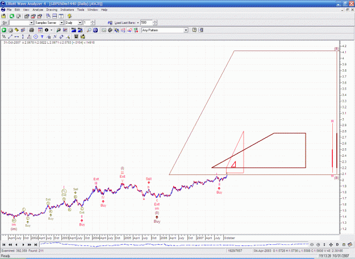This screenshot has height=259, width=355.
Task: Click the green start analysis icon in the top toolbar
Action: (12, 16)
